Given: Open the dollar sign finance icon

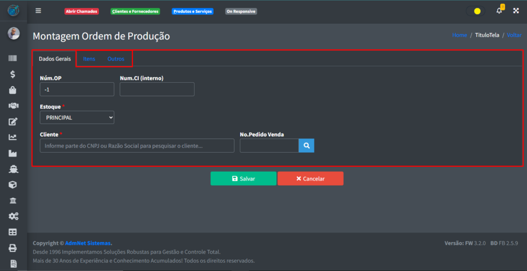Looking at the screenshot, I should point(13,74).
